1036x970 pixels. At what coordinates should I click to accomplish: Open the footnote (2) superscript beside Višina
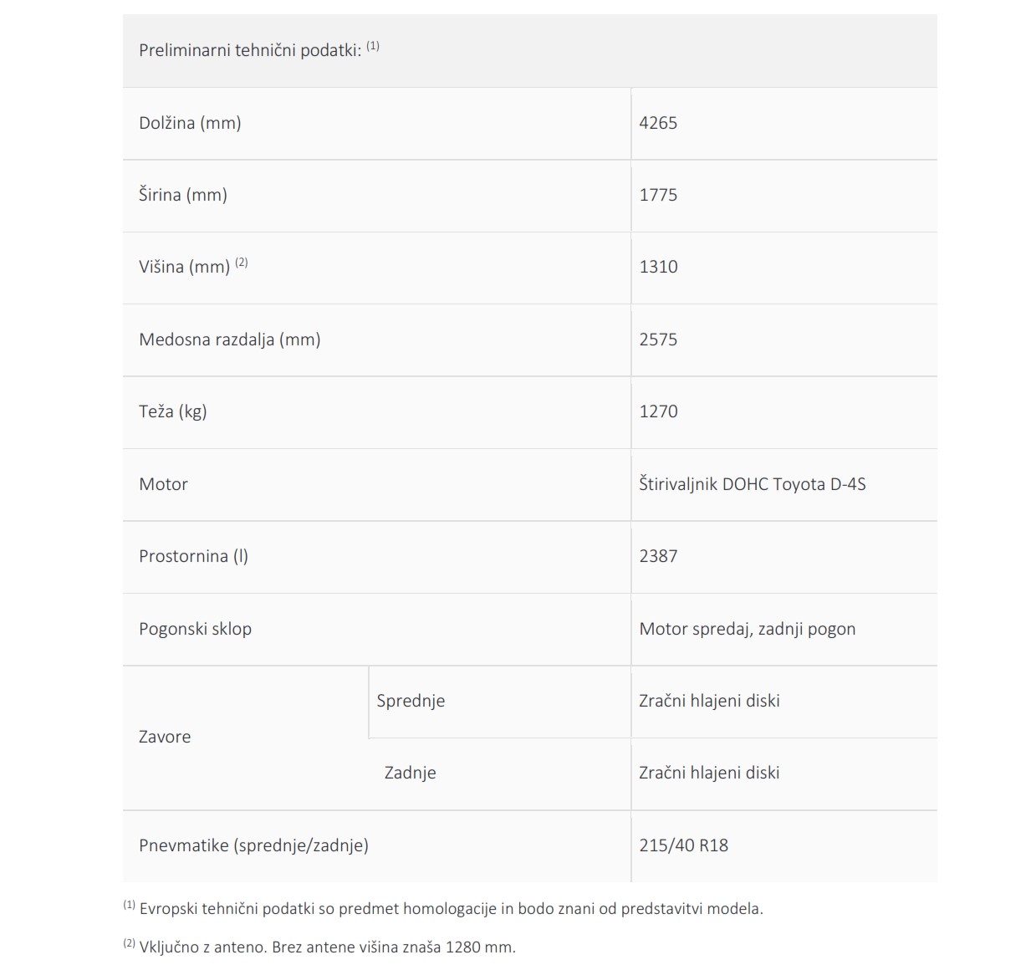242,263
